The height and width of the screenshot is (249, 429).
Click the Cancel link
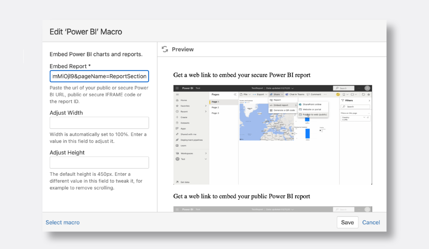click(371, 222)
